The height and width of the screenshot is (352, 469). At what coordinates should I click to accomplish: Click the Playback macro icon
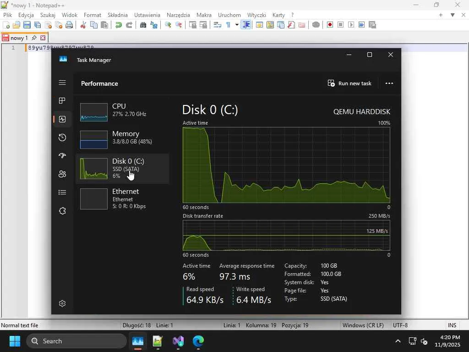pos(351,25)
